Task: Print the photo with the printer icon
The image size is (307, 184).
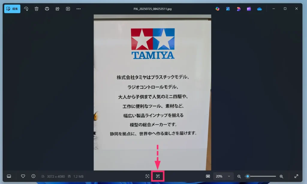Action: (x=47, y=9)
